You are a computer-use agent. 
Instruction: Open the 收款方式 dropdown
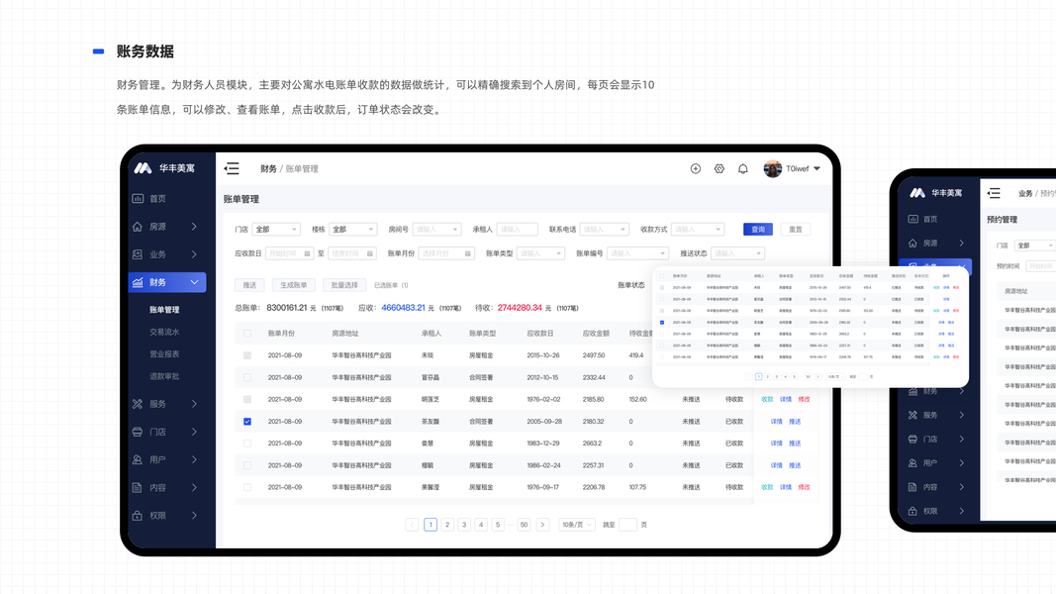(697, 230)
